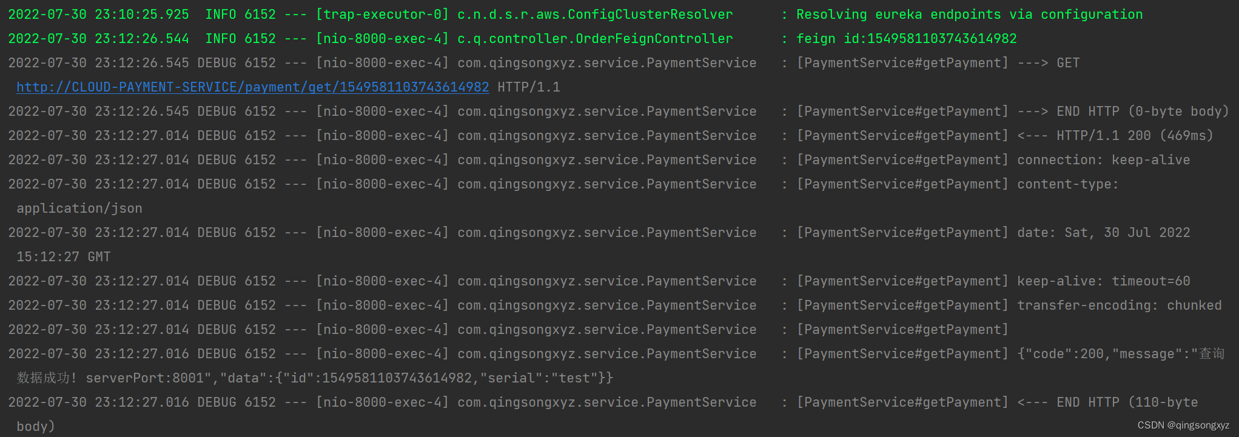Click the '2022-07-30 23:10:25.925' timestamp

point(98,15)
